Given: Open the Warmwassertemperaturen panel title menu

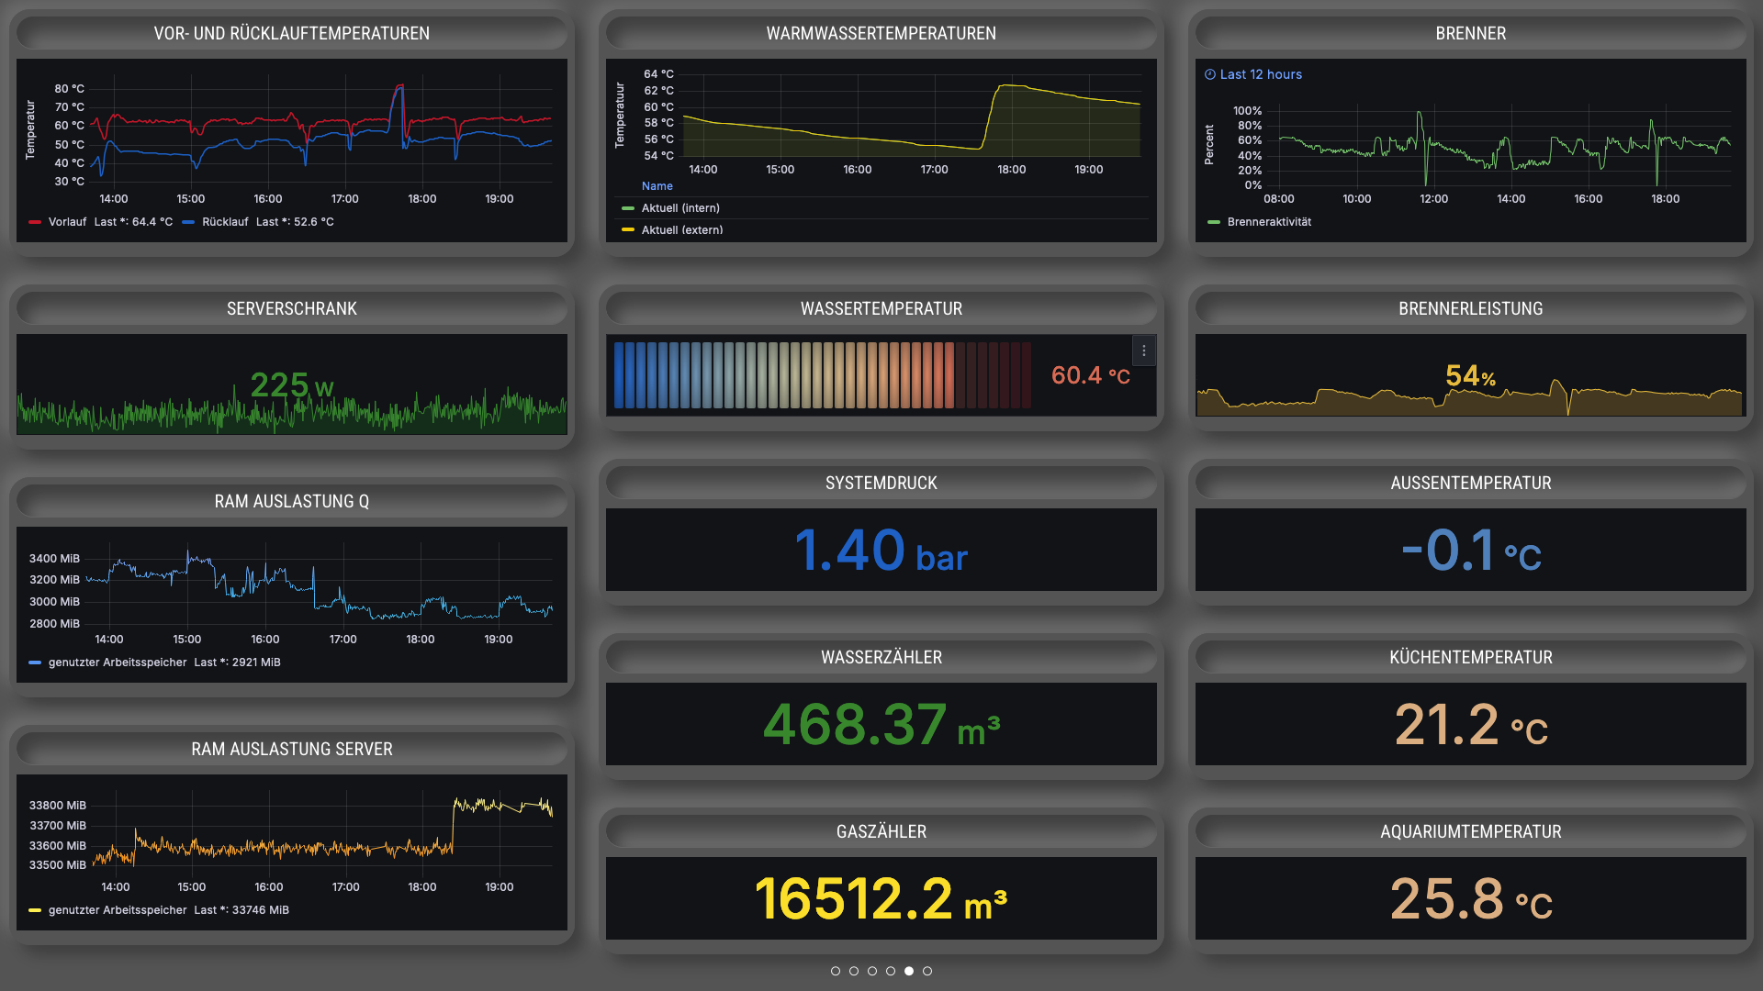Looking at the screenshot, I should click(881, 33).
